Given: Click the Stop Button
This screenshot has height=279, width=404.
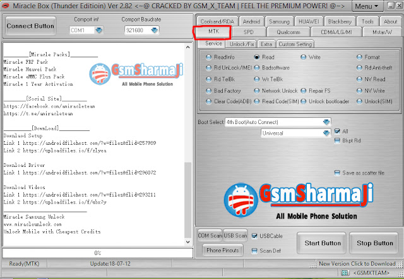Looking at the screenshot, I should tap(375, 243).
